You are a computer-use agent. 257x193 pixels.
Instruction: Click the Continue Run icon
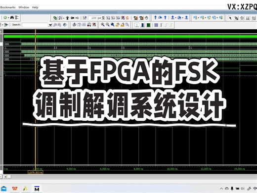113,18
